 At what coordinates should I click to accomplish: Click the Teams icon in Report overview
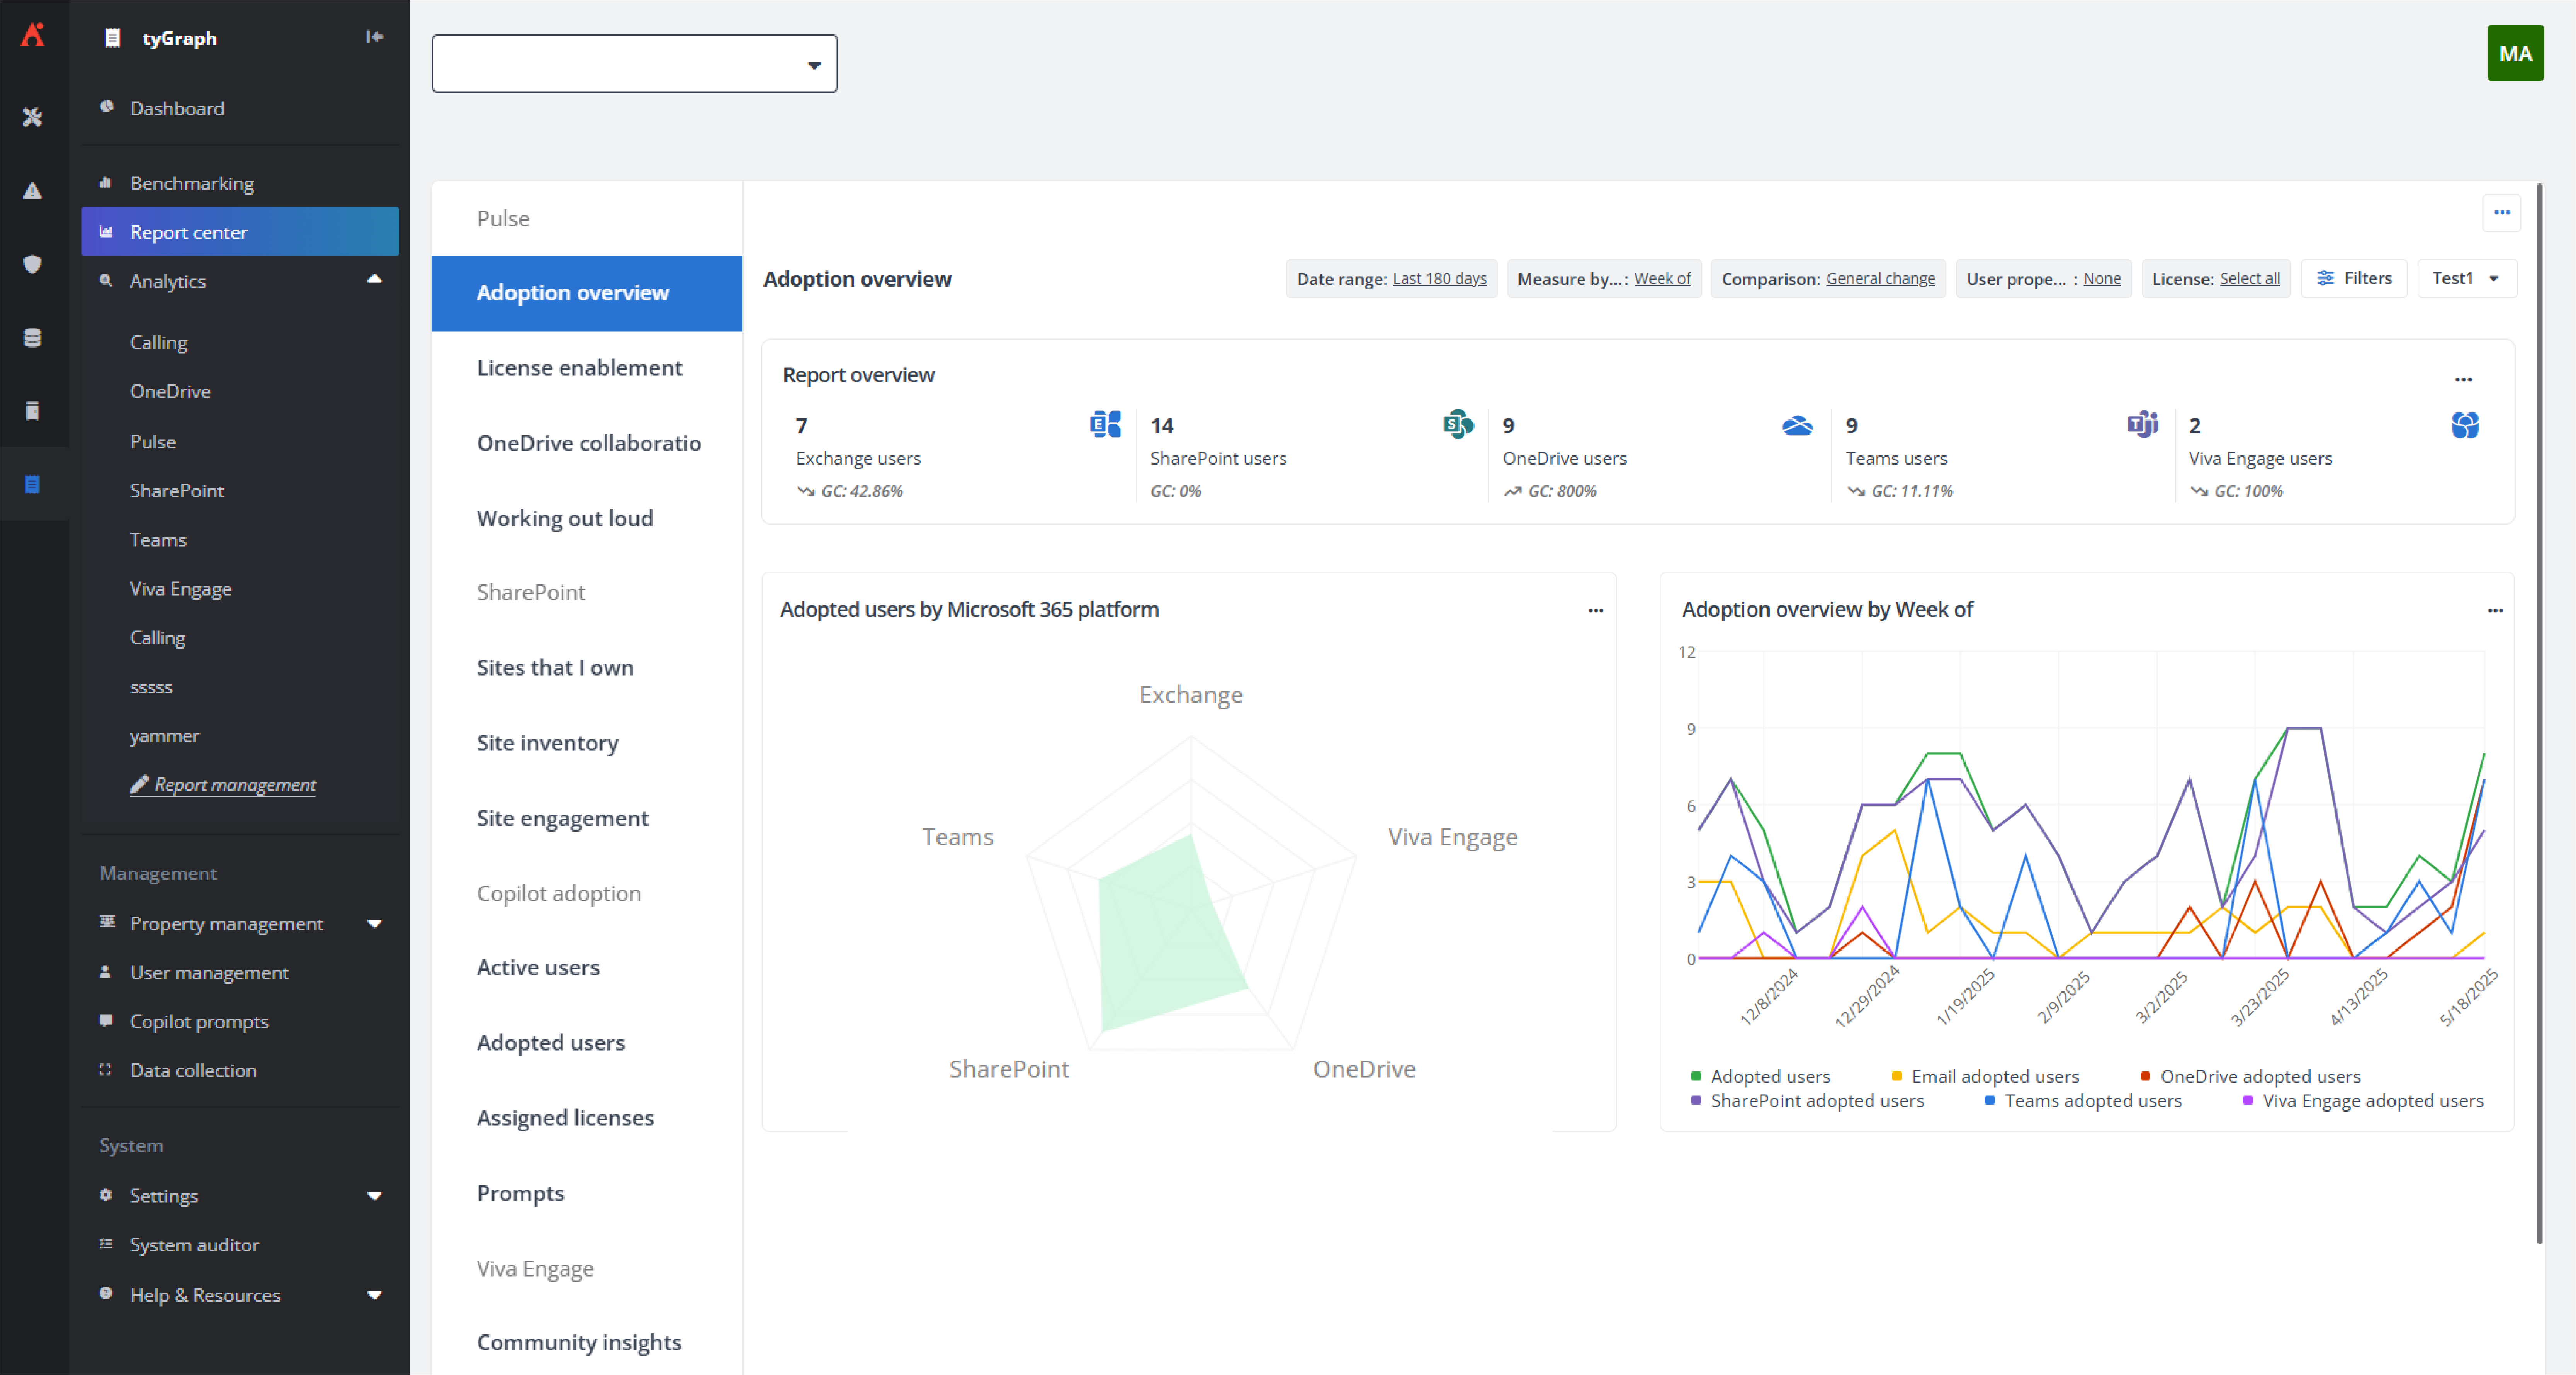pyautogui.click(x=2143, y=424)
